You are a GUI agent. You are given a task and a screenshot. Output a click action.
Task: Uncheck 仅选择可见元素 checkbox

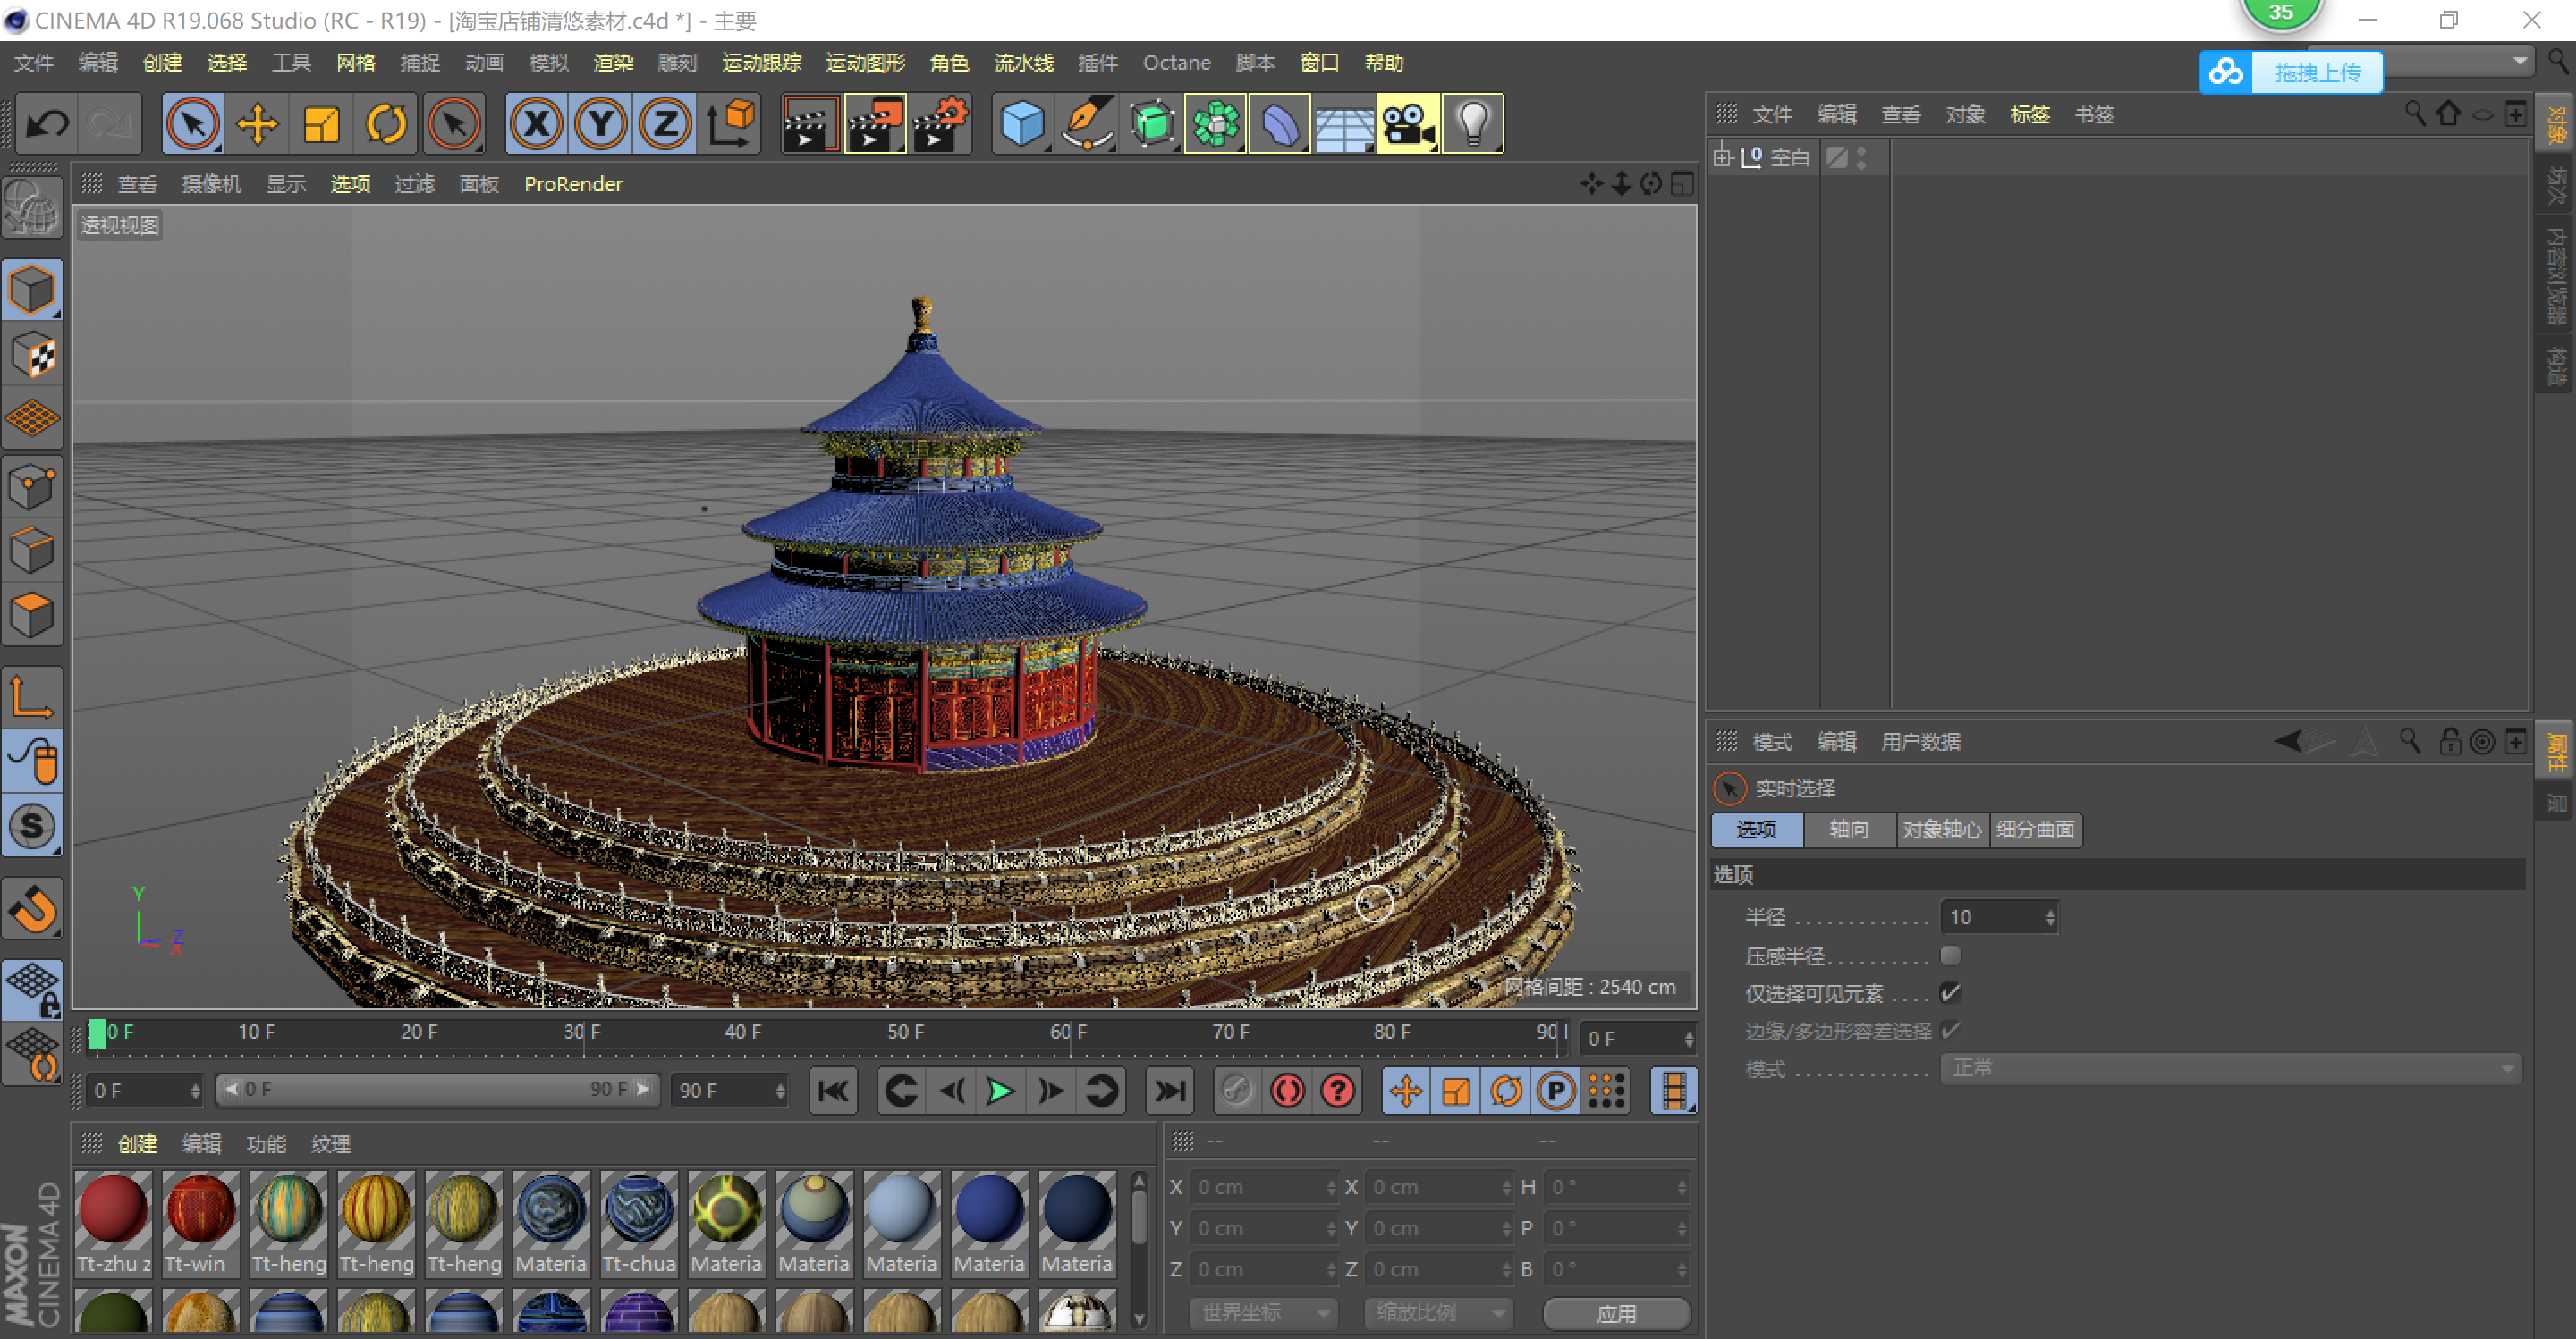1950,992
